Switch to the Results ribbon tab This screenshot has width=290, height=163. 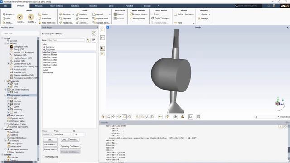(x=93, y=6)
